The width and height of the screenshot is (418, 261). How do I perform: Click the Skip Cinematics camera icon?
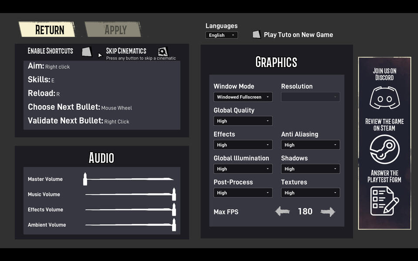click(163, 51)
